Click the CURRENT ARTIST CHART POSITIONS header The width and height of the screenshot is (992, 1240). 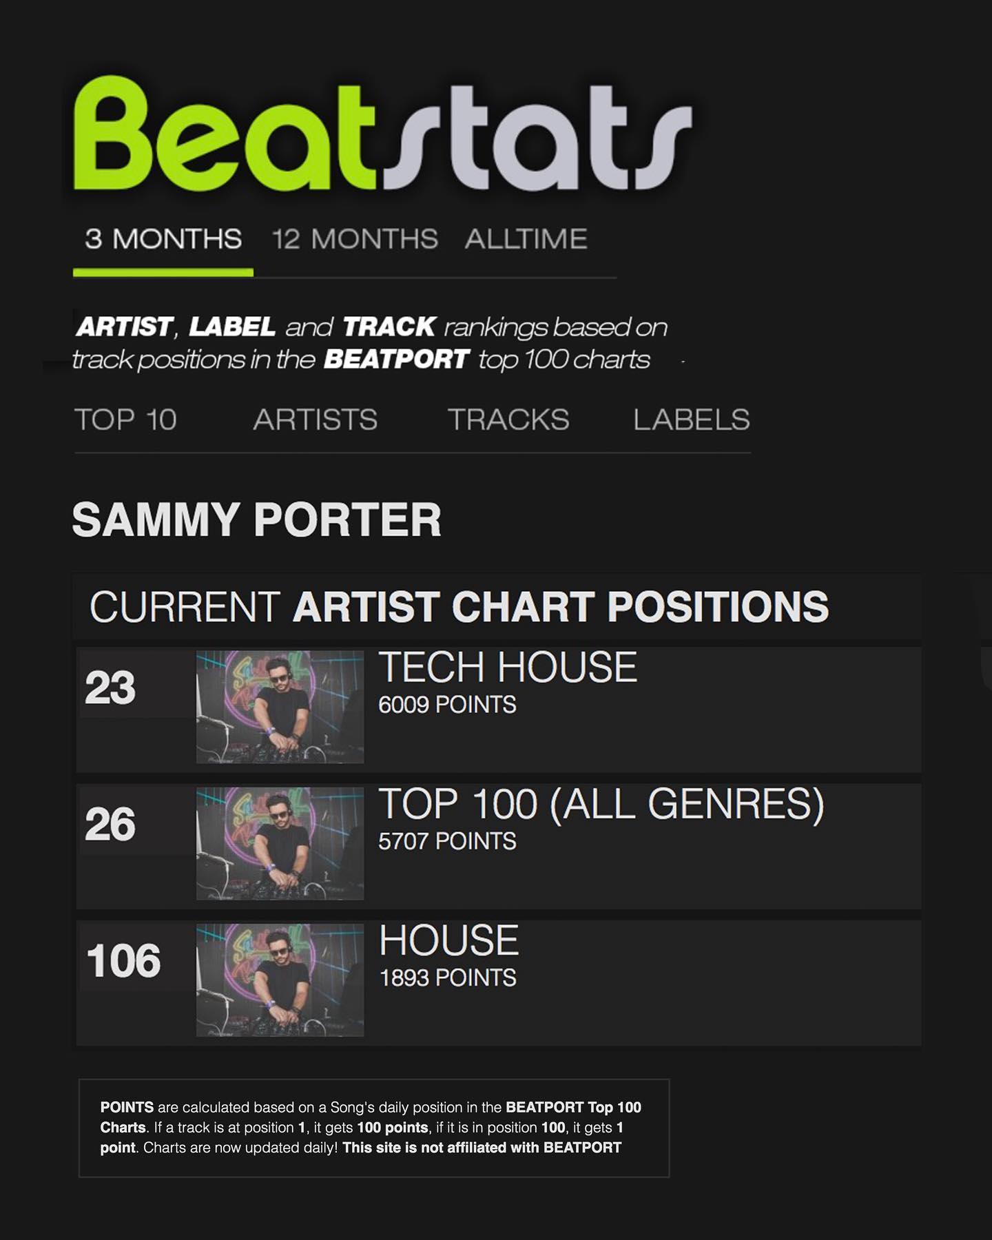(459, 607)
